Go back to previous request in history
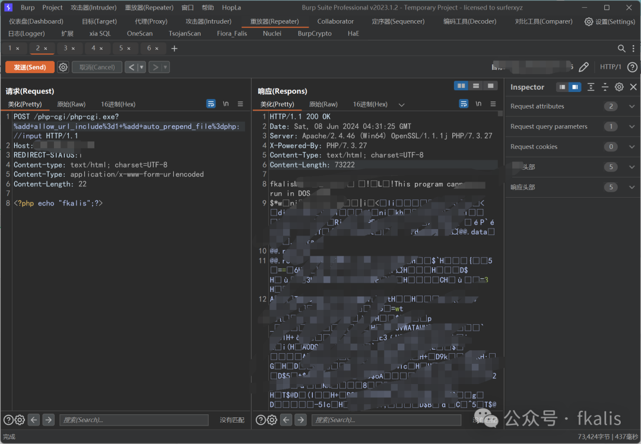The width and height of the screenshot is (641, 444). (x=131, y=67)
